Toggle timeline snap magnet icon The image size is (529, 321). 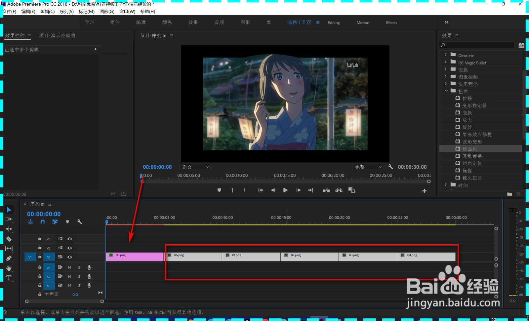click(x=43, y=222)
